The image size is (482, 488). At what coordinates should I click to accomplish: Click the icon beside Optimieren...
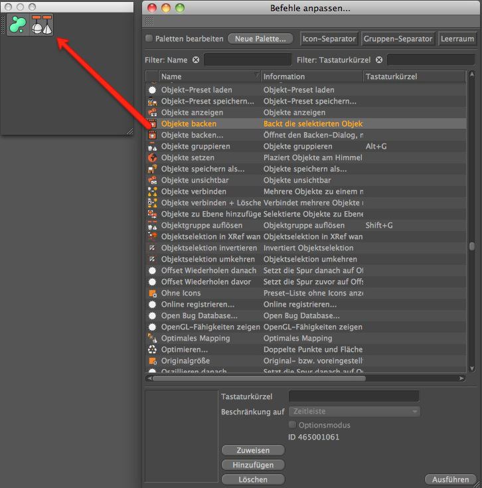point(152,349)
